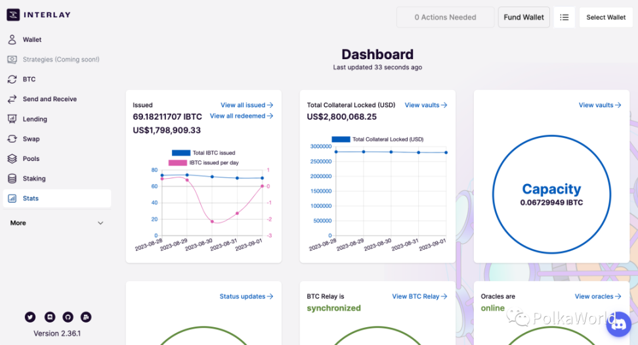Open the Wallet page via person icon
Image resolution: width=638 pixels, height=345 pixels.
[x=12, y=39]
